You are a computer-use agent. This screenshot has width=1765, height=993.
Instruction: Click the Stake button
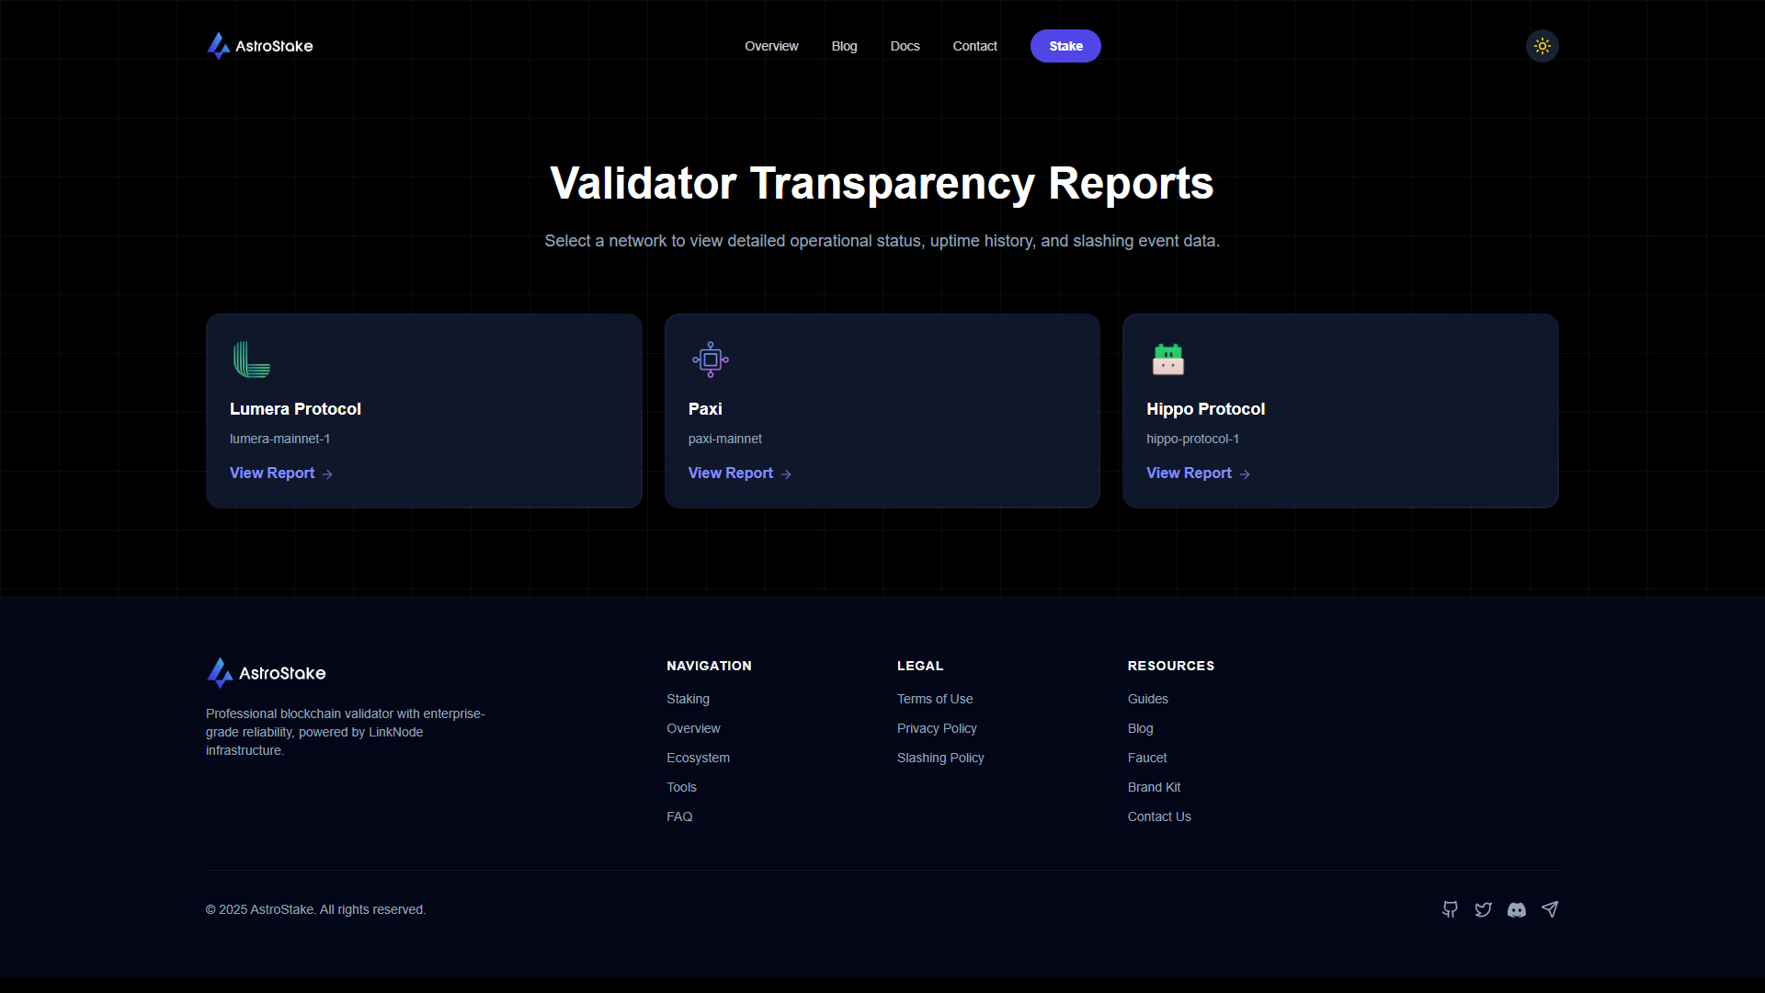(1065, 45)
